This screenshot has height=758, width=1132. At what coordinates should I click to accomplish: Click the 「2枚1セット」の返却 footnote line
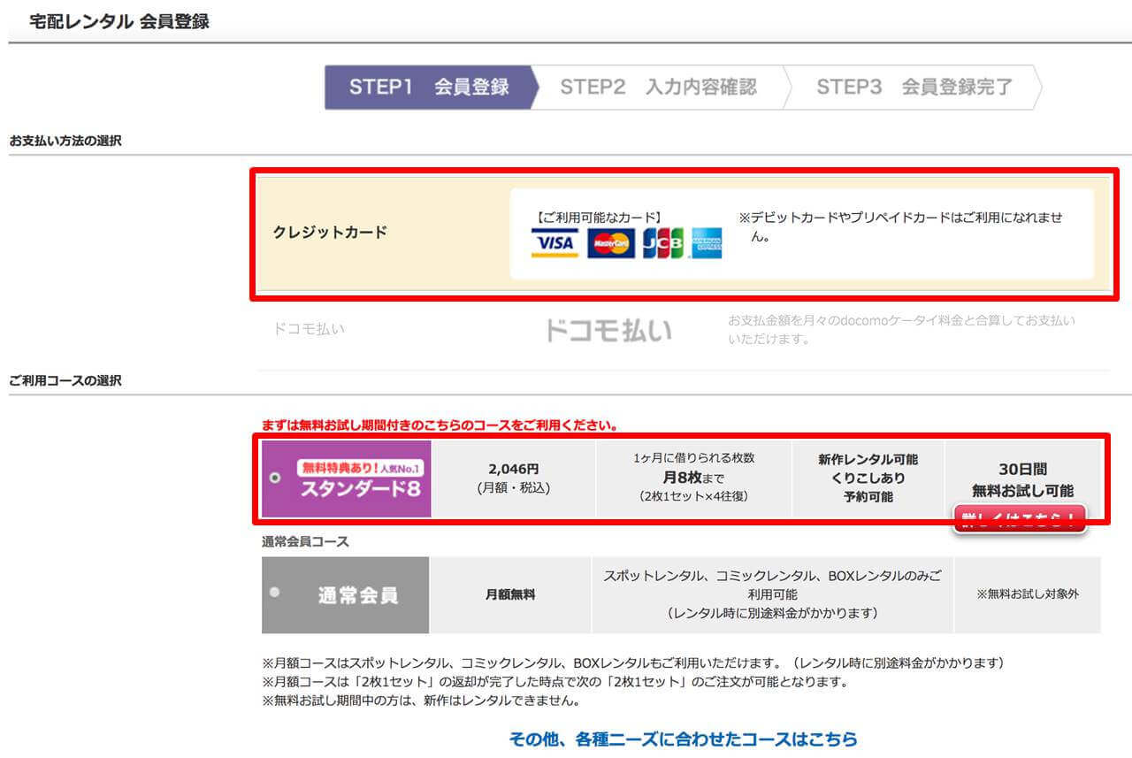click(x=555, y=682)
